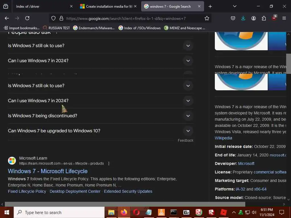This screenshot has height=218, width=291.
Task: Open the Microsoft Learn result options menu
Action: (x=109, y=163)
